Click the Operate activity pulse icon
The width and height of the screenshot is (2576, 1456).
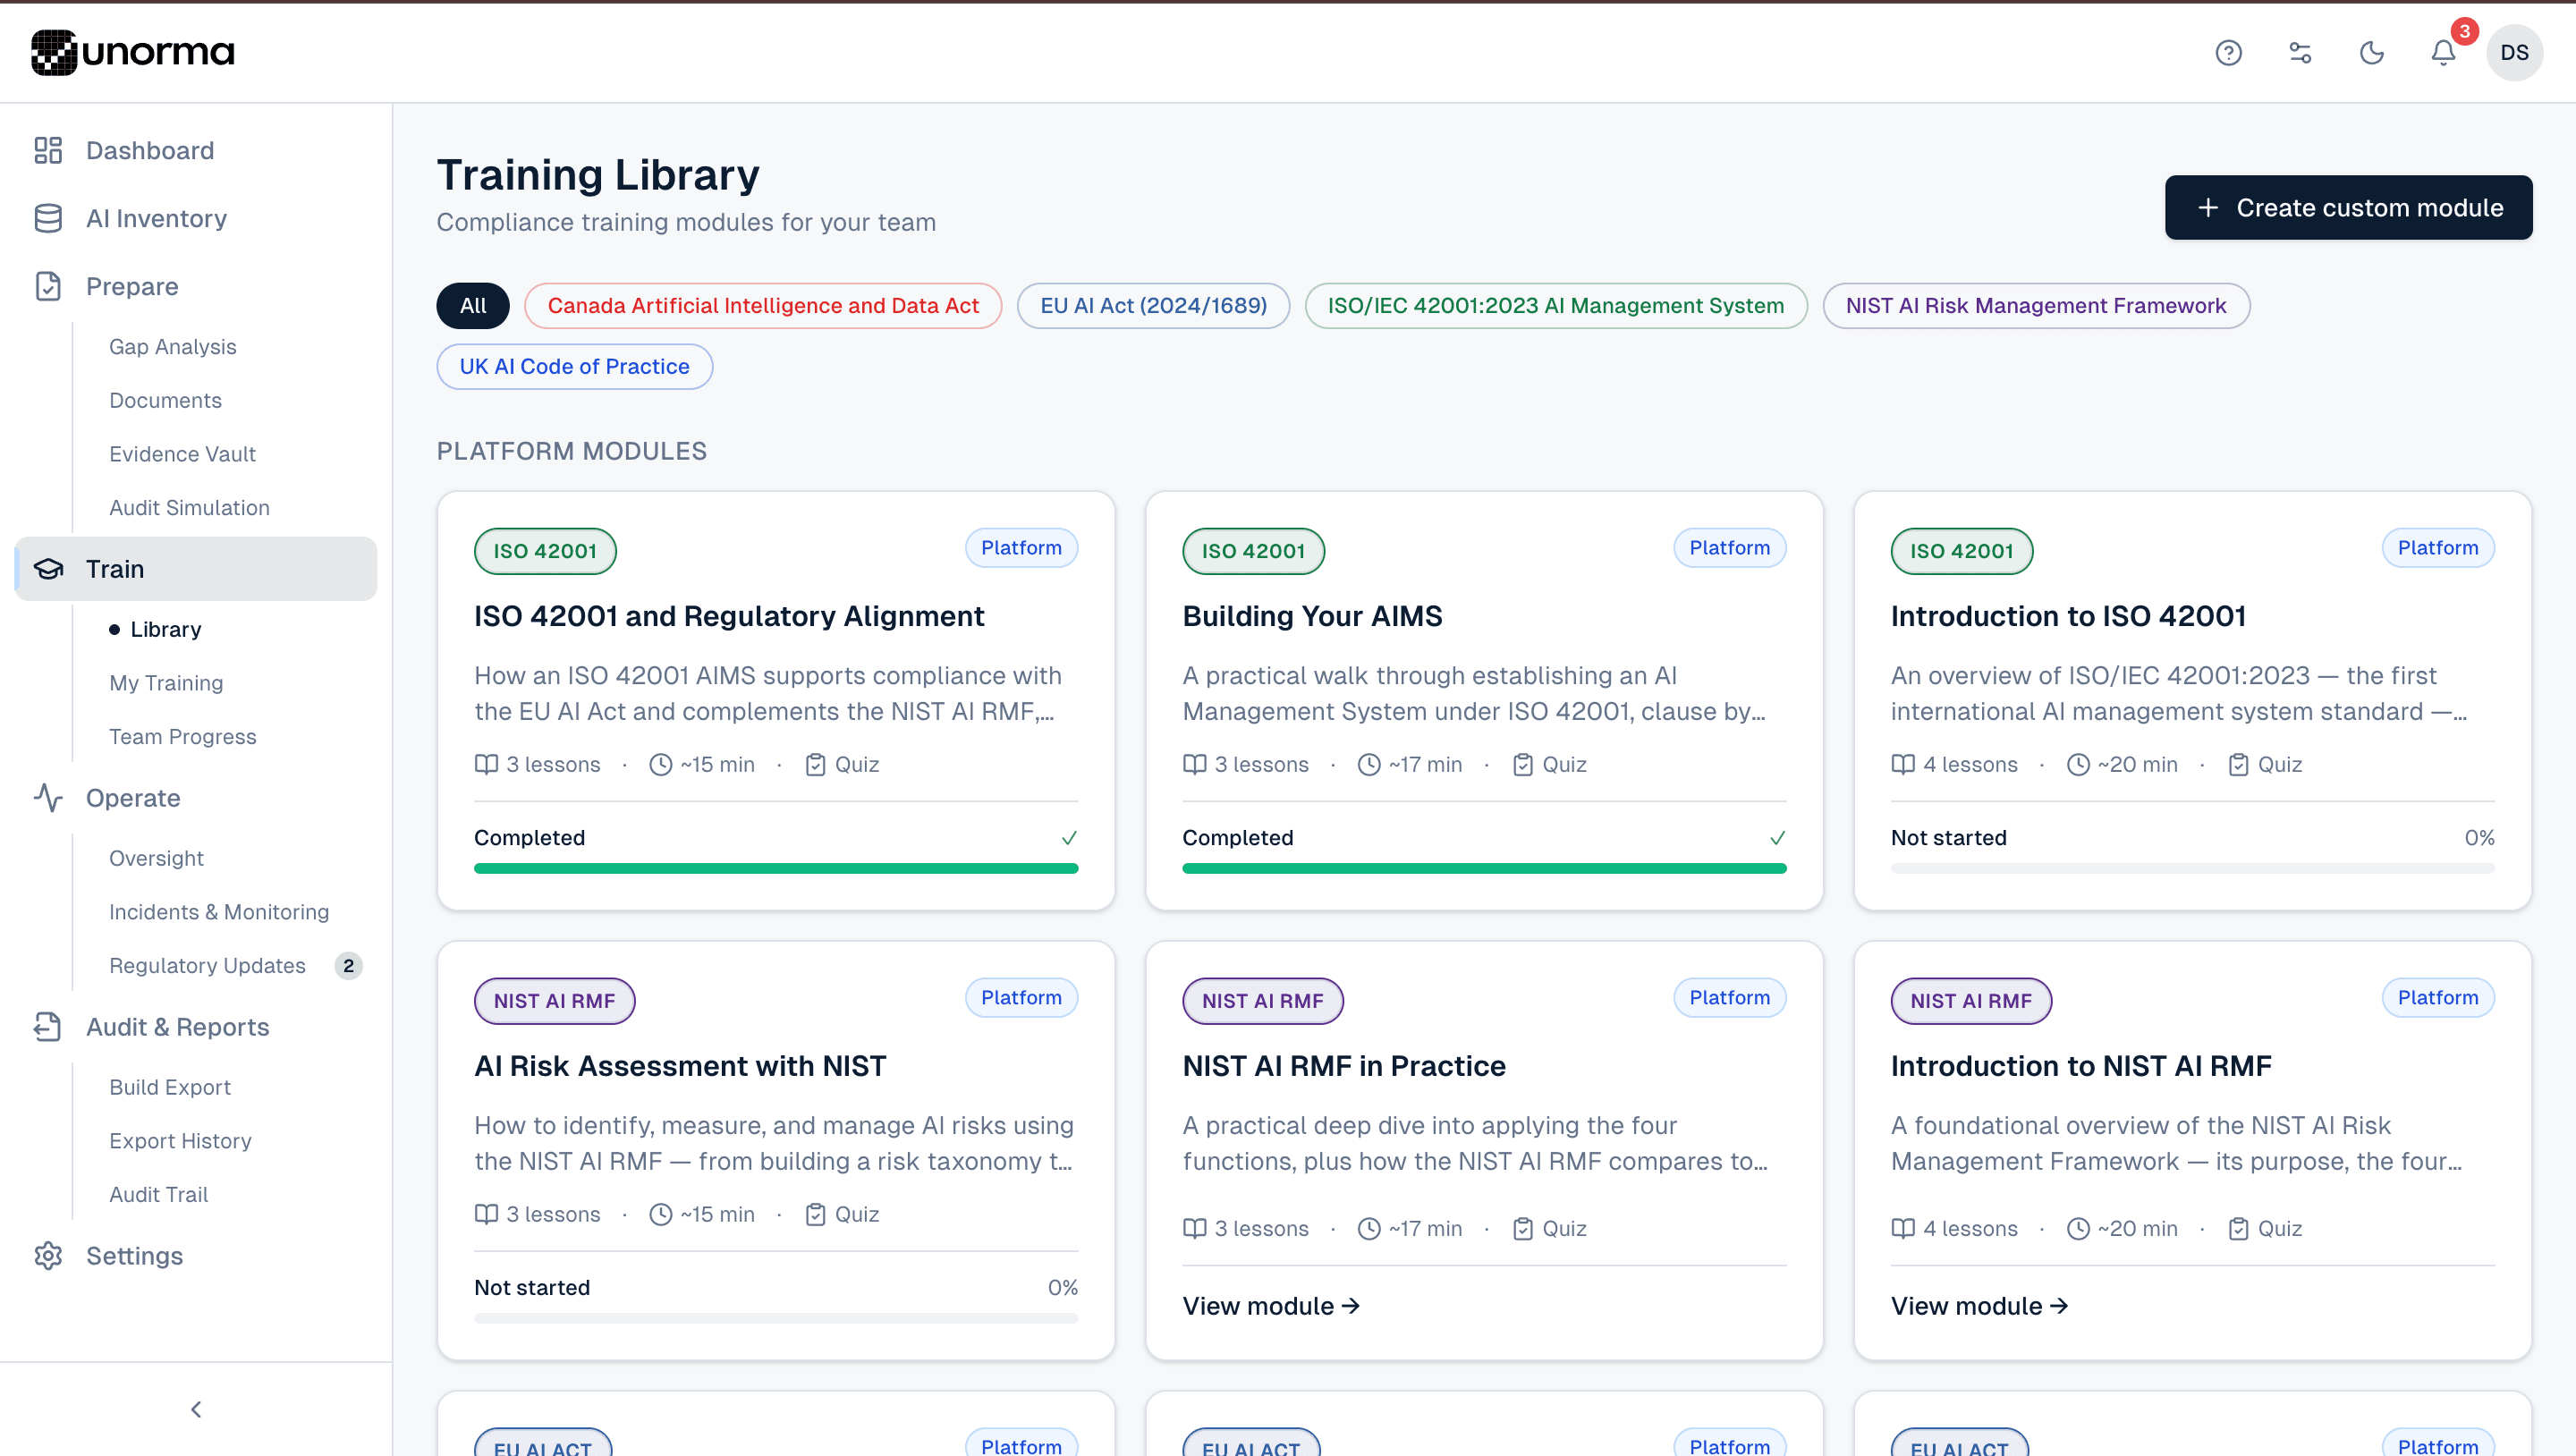click(x=48, y=798)
